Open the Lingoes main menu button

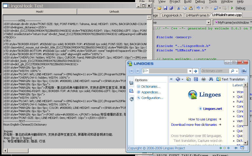pos(244,71)
